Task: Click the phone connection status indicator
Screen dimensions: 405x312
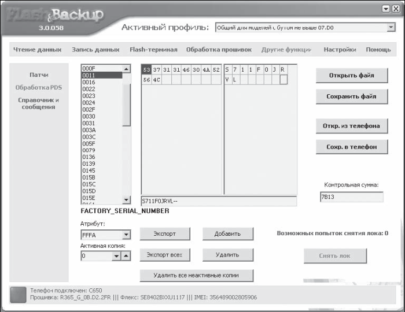Action: click(x=18, y=295)
